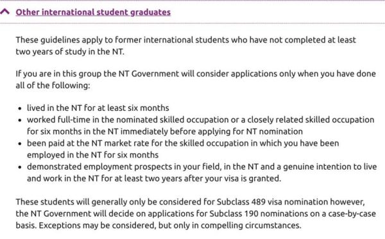Image resolution: width=385 pixels, height=239 pixels.
Task: Open the Other international student graduates link
Action: pos(93,12)
